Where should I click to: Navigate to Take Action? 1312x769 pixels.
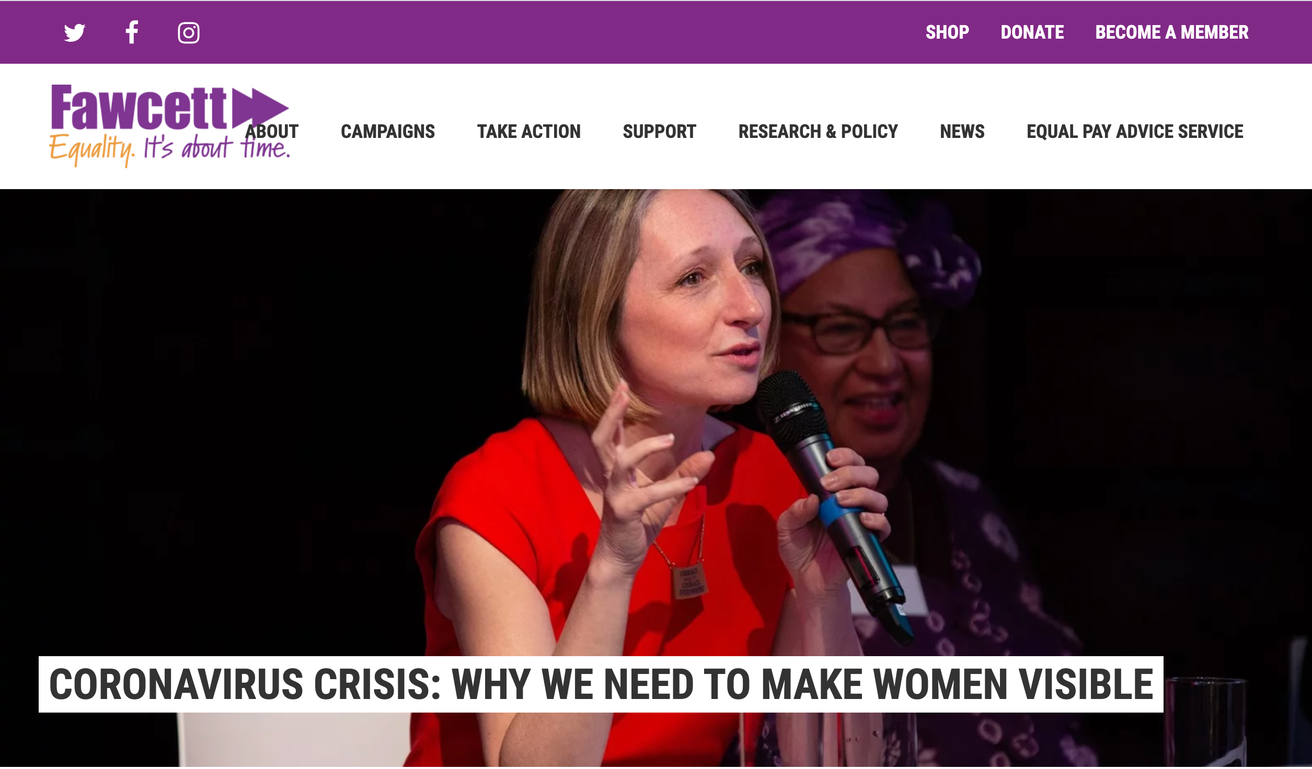(x=528, y=132)
